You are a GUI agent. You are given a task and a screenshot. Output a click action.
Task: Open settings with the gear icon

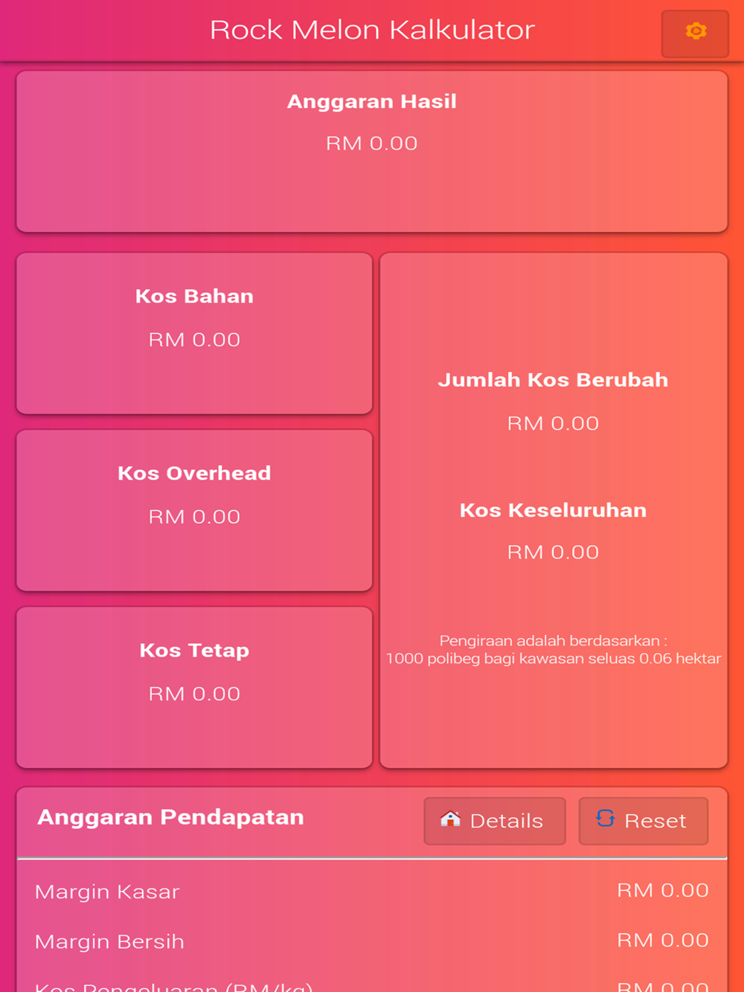696,31
